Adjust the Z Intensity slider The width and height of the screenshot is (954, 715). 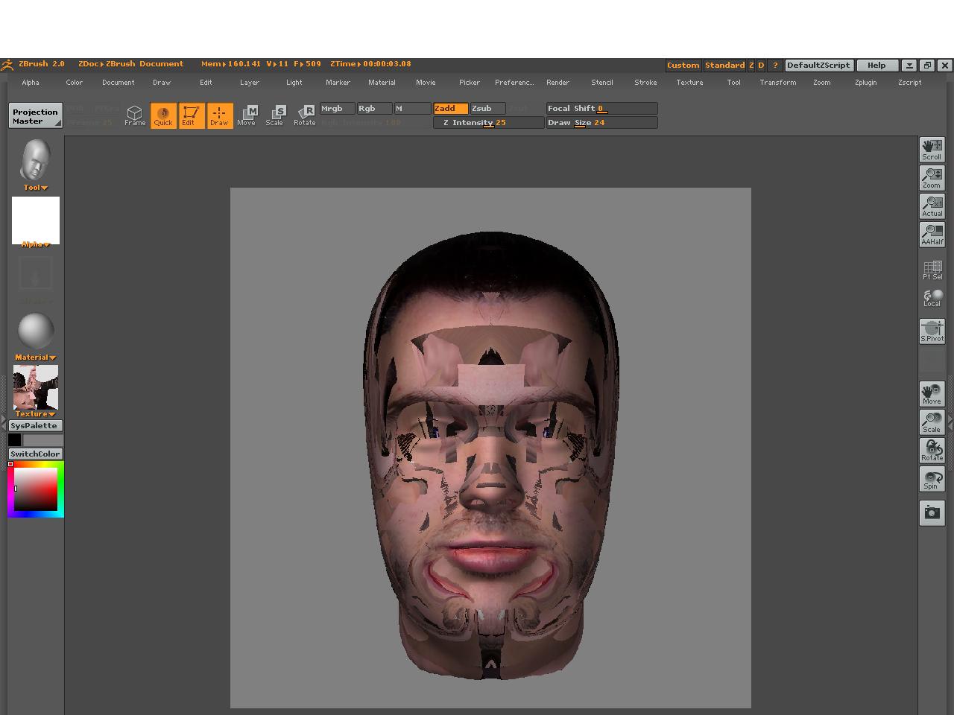(488, 123)
